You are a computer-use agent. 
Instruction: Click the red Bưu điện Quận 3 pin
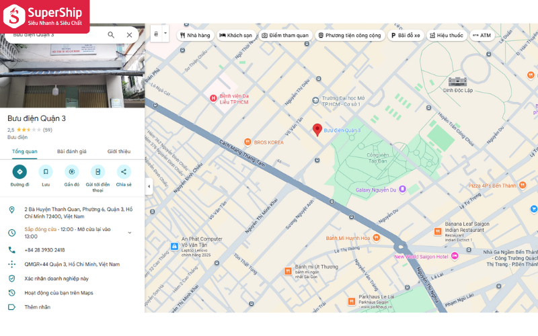pos(317,130)
